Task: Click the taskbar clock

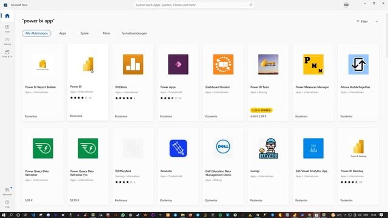Action: tap(373, 215)
